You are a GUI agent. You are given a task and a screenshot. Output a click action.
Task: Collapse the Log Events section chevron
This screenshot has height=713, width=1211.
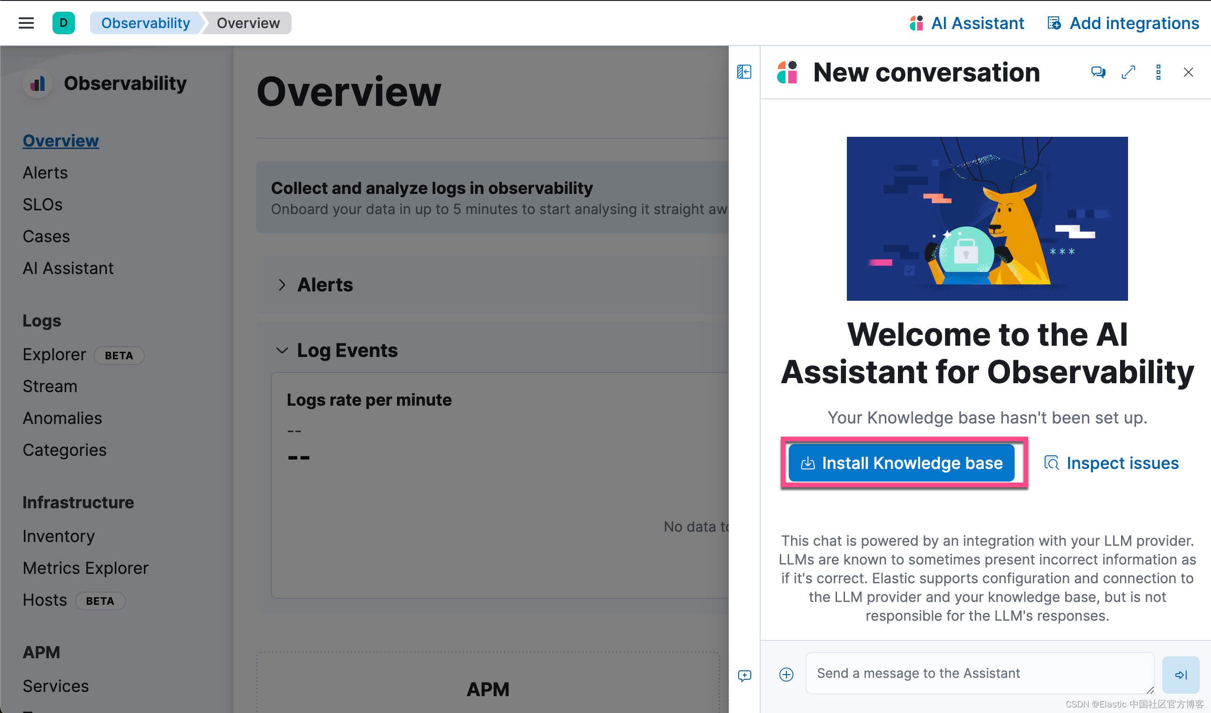[x=282, y=350]
